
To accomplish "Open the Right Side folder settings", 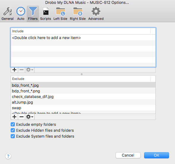I will (78, 14).
